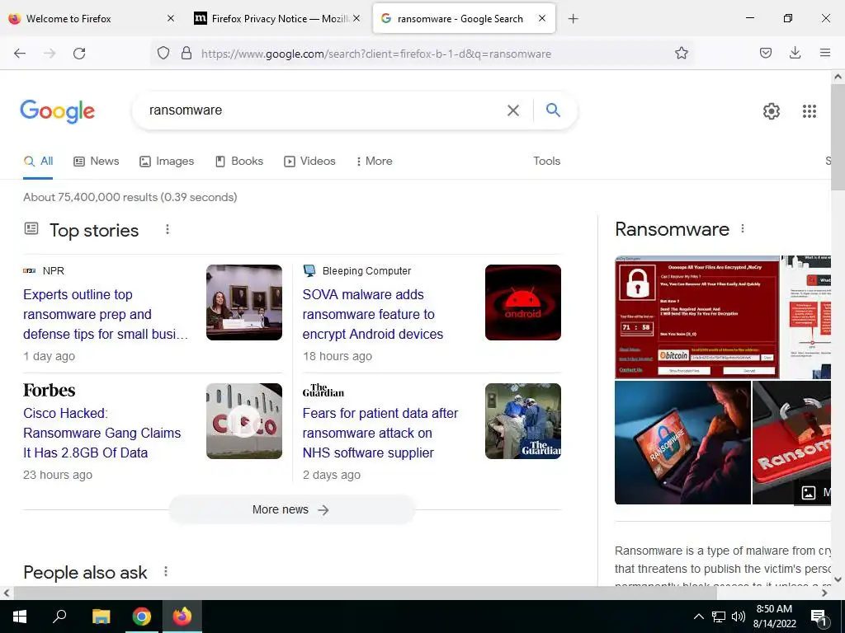This screenshot has width=845, height=633.
Task: Click the site security padlock icon
Action: [186, 54]
